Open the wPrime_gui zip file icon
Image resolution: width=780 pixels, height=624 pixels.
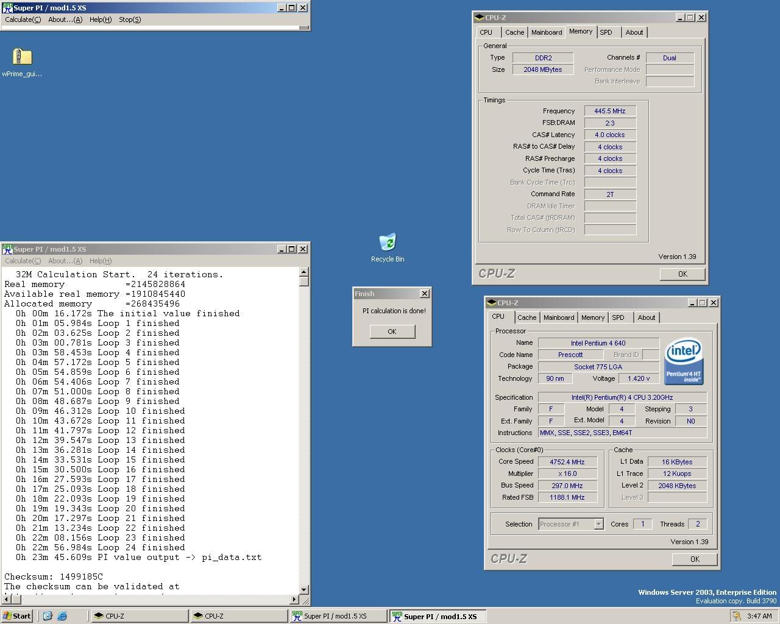coord(22,57)
